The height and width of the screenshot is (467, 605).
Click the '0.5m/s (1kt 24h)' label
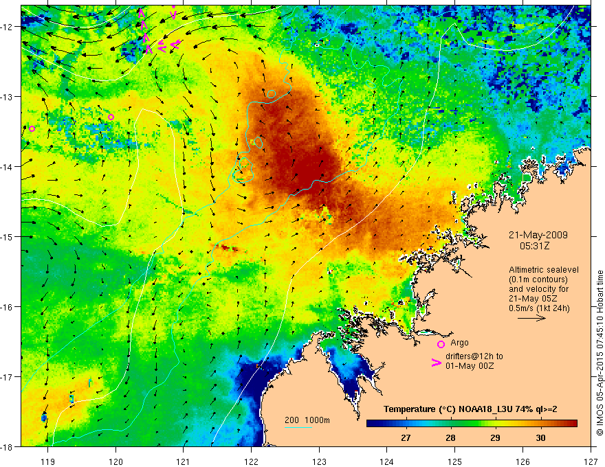pos(540,308)
